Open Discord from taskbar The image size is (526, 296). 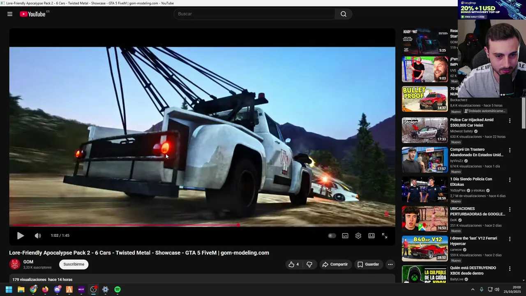[x=58, y=289]
